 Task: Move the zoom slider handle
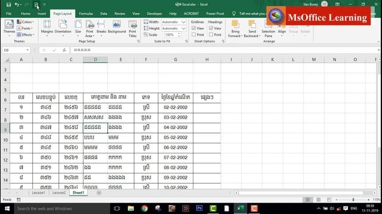pyautogui.click(x=353, y=200)
